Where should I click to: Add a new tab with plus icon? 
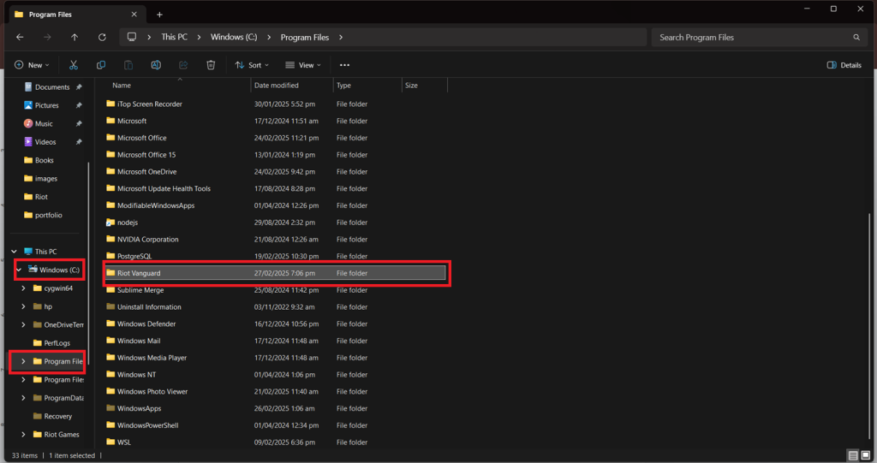tap(159, 15)
